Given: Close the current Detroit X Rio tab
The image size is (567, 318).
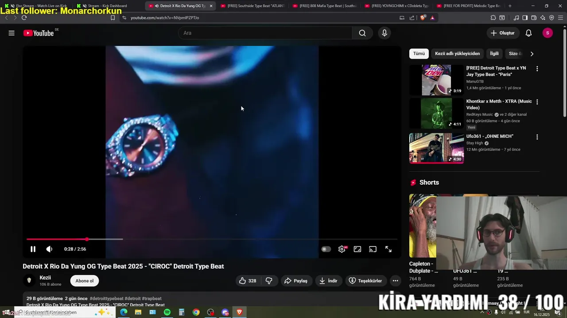Looking at the screenshot, I should click(x=211, y=6).
